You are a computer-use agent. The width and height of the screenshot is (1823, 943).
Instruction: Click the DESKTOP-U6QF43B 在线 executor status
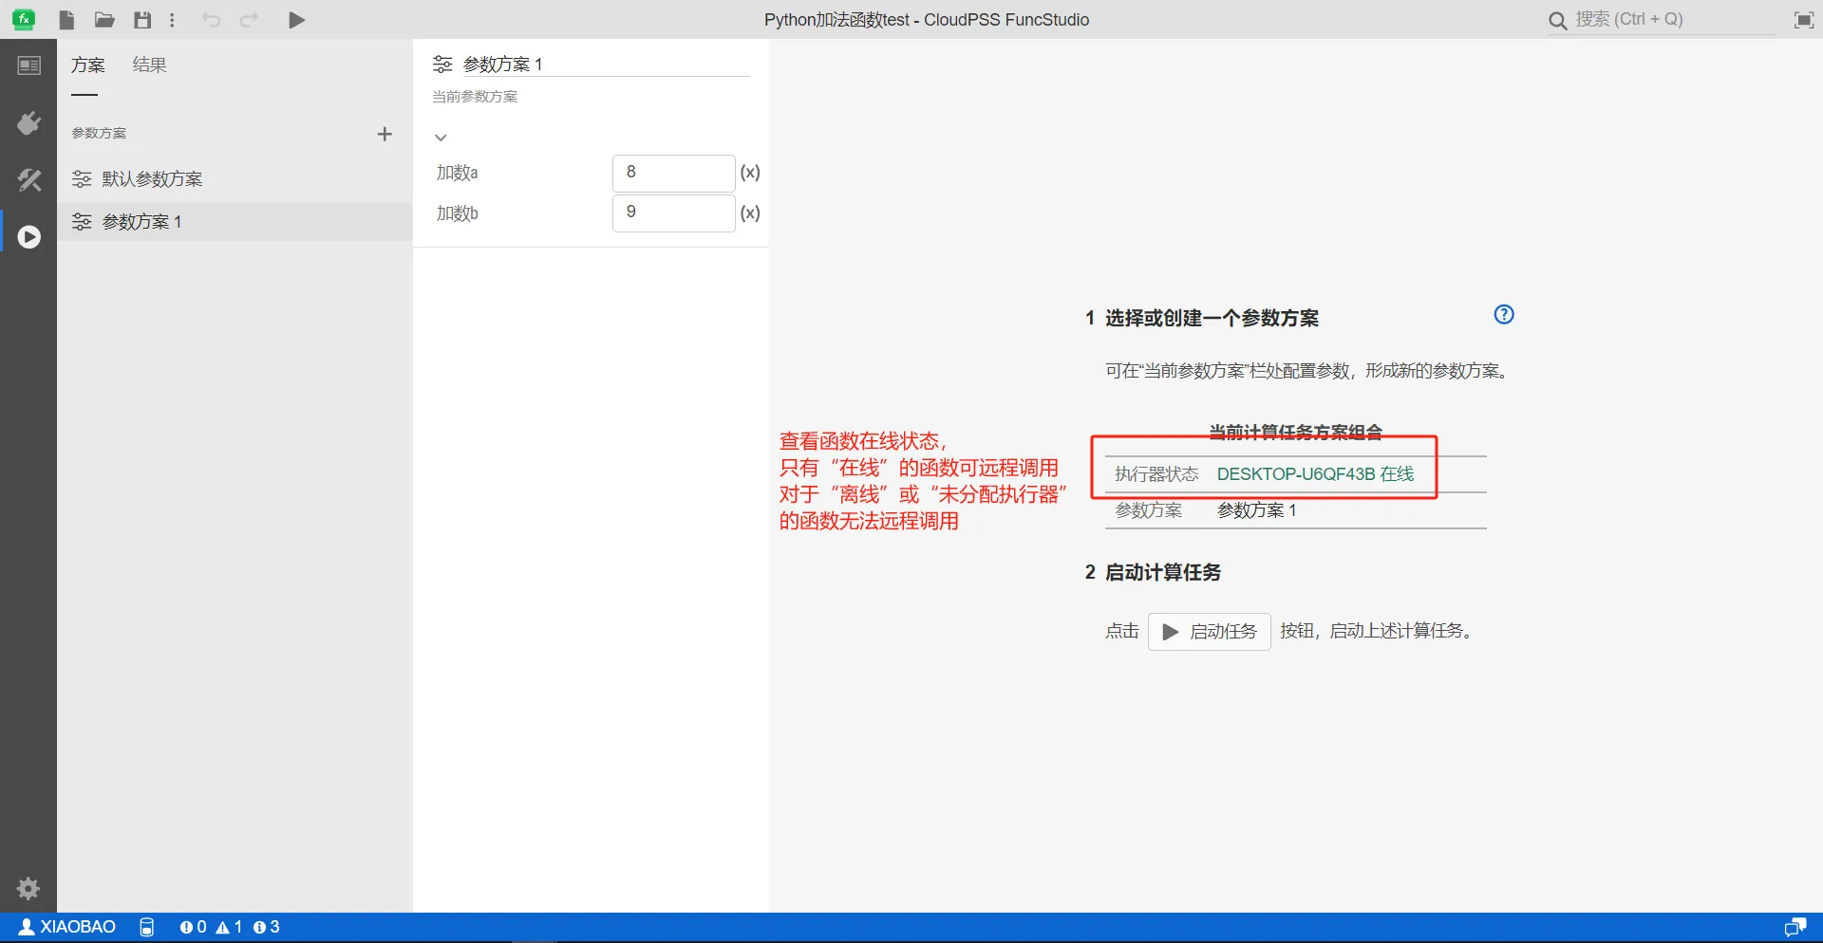1315,473
